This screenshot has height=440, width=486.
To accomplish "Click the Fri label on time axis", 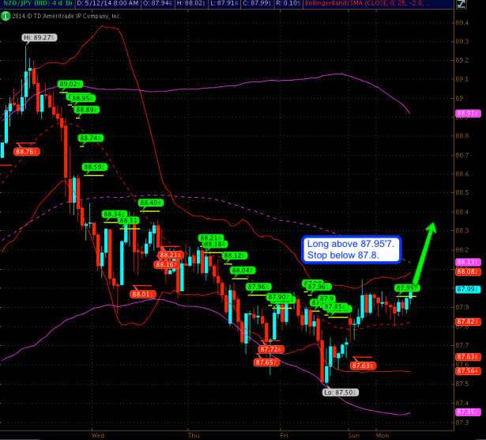I will (x=282, y=434).
